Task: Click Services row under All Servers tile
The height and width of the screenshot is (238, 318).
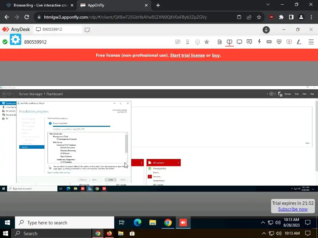Action: point(157,177)
